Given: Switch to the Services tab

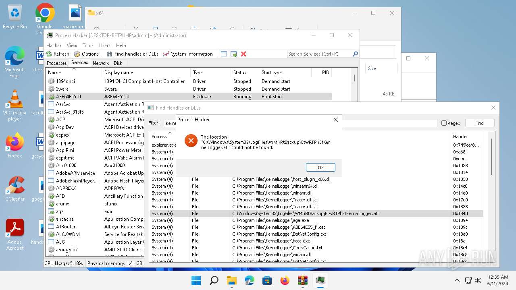Looking at the screenshot, I should click(x=79, y=62).
